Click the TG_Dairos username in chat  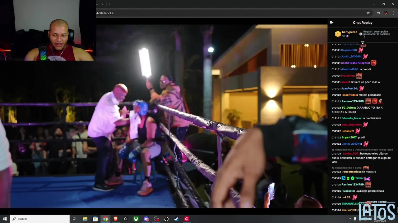349,108
